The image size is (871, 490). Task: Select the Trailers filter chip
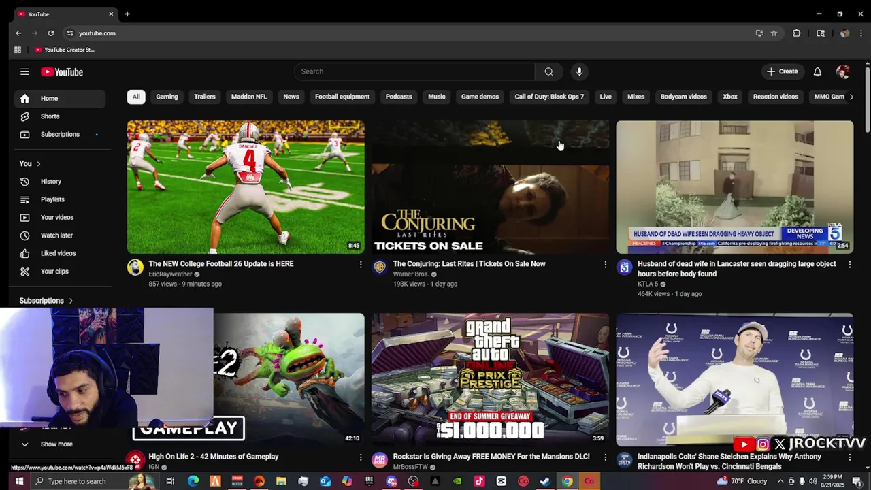pyautogui.click(x=204, y=97)
